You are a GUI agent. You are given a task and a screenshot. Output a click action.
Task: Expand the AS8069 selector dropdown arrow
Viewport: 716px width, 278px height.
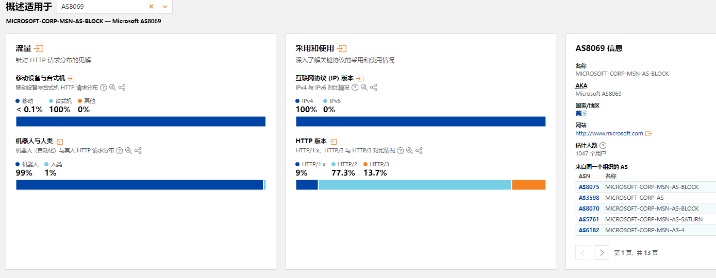[x=165, y=7]
